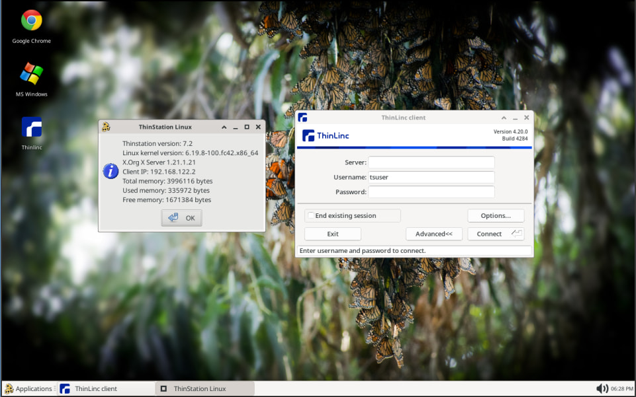The image size is (636, 397).
Task: Click the 'Version 4.20.0' text in ThinLinc
Action: point(510,131)
